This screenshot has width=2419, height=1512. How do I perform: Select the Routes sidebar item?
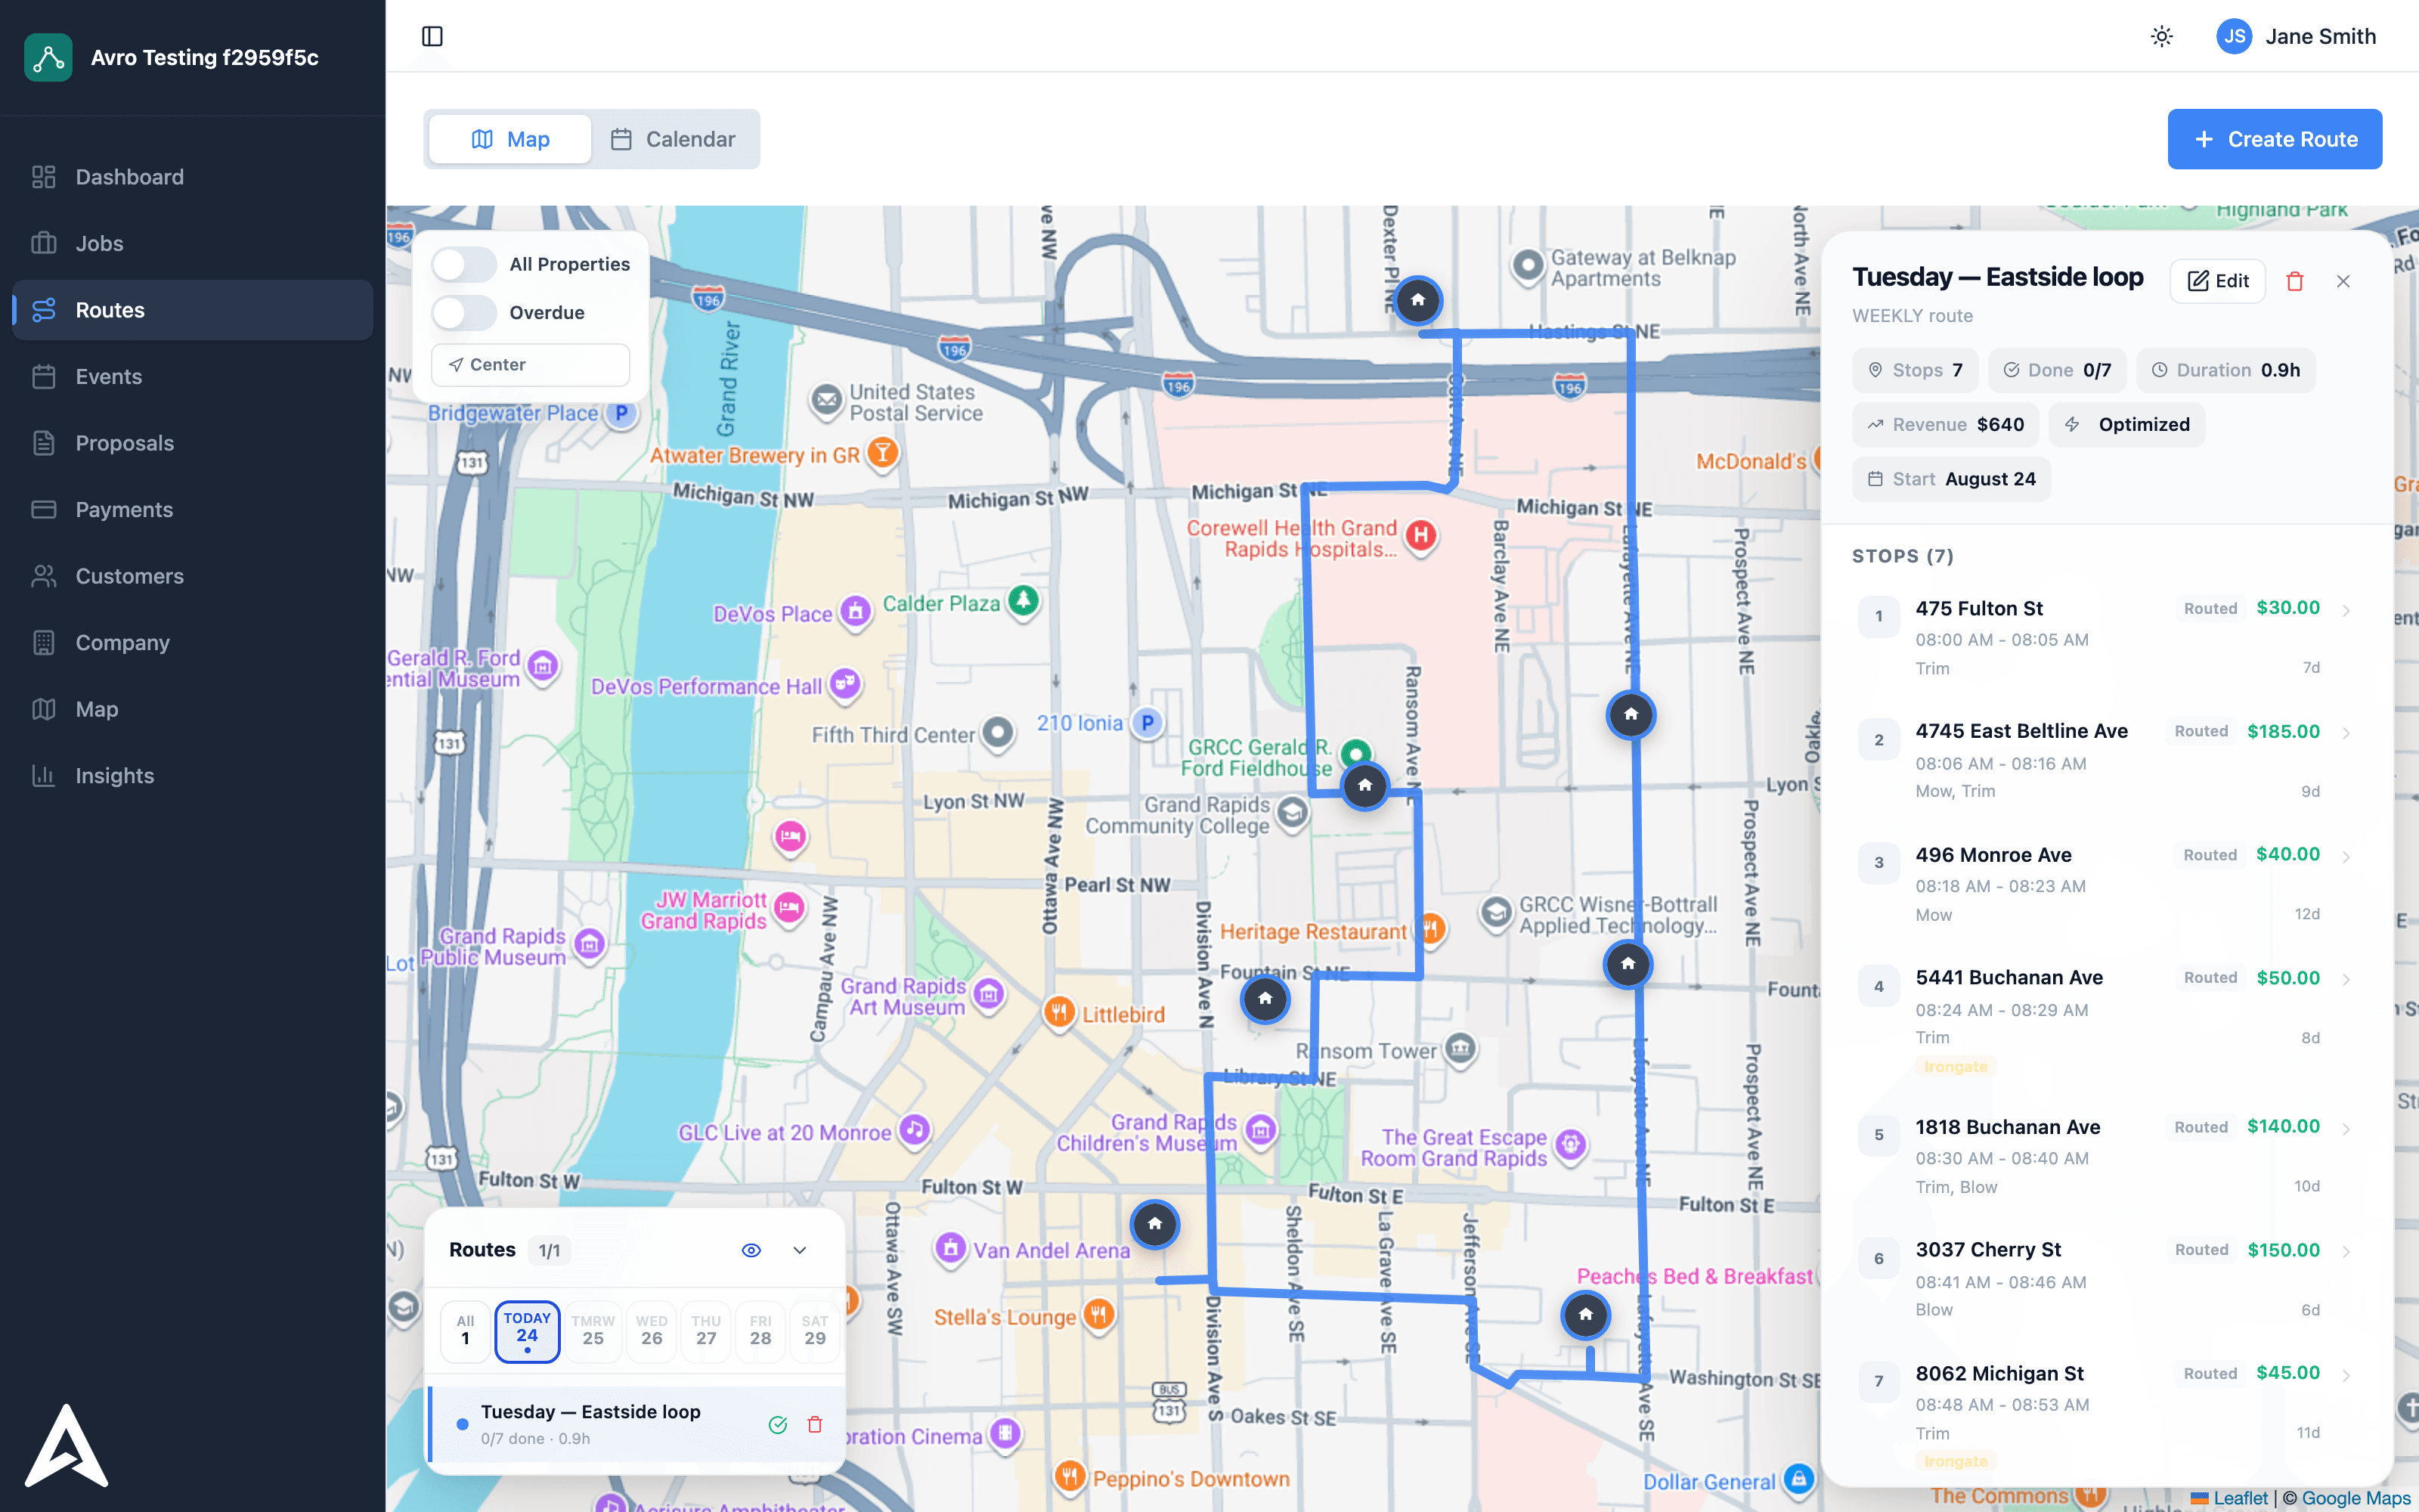[x=192, y=310]
